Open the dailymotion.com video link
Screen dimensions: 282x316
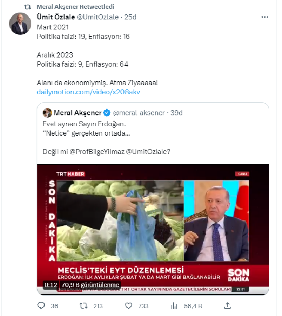pyautogui.click(x=88, y=92)
